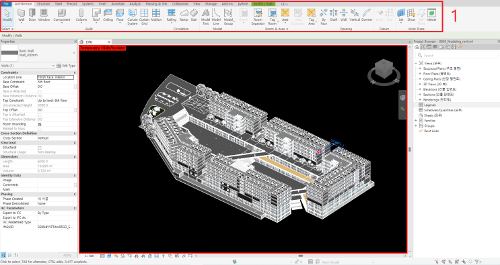Open Schedules/Quantities in Project Browser

coord(443,110)
